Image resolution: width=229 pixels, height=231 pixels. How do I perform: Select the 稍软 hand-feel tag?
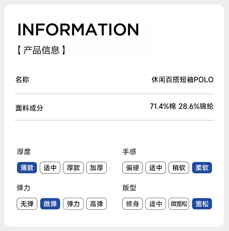click(179, 168)
